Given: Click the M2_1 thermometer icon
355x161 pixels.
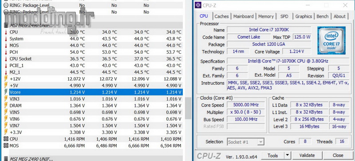Looking at the screenshot, I should click(x=6, y=72).
